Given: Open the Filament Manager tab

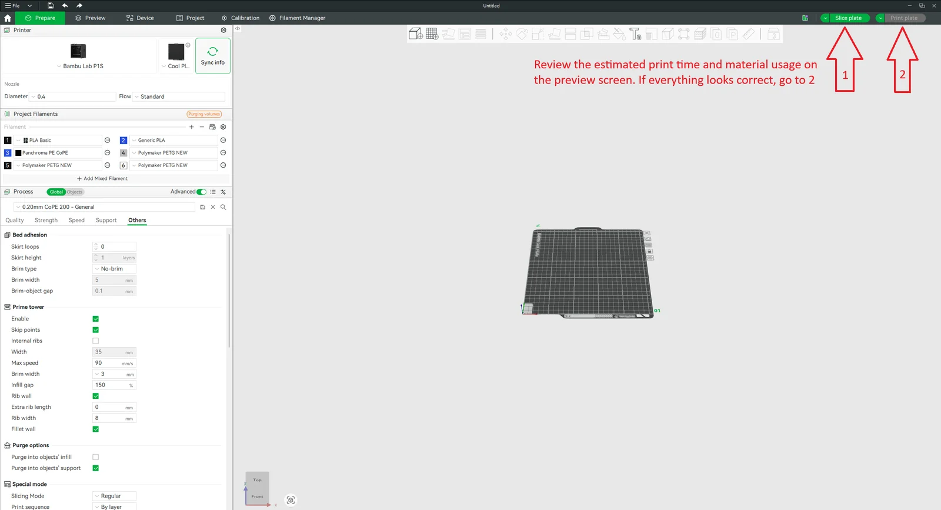Looking at the screenshot, I should point(297,18).
